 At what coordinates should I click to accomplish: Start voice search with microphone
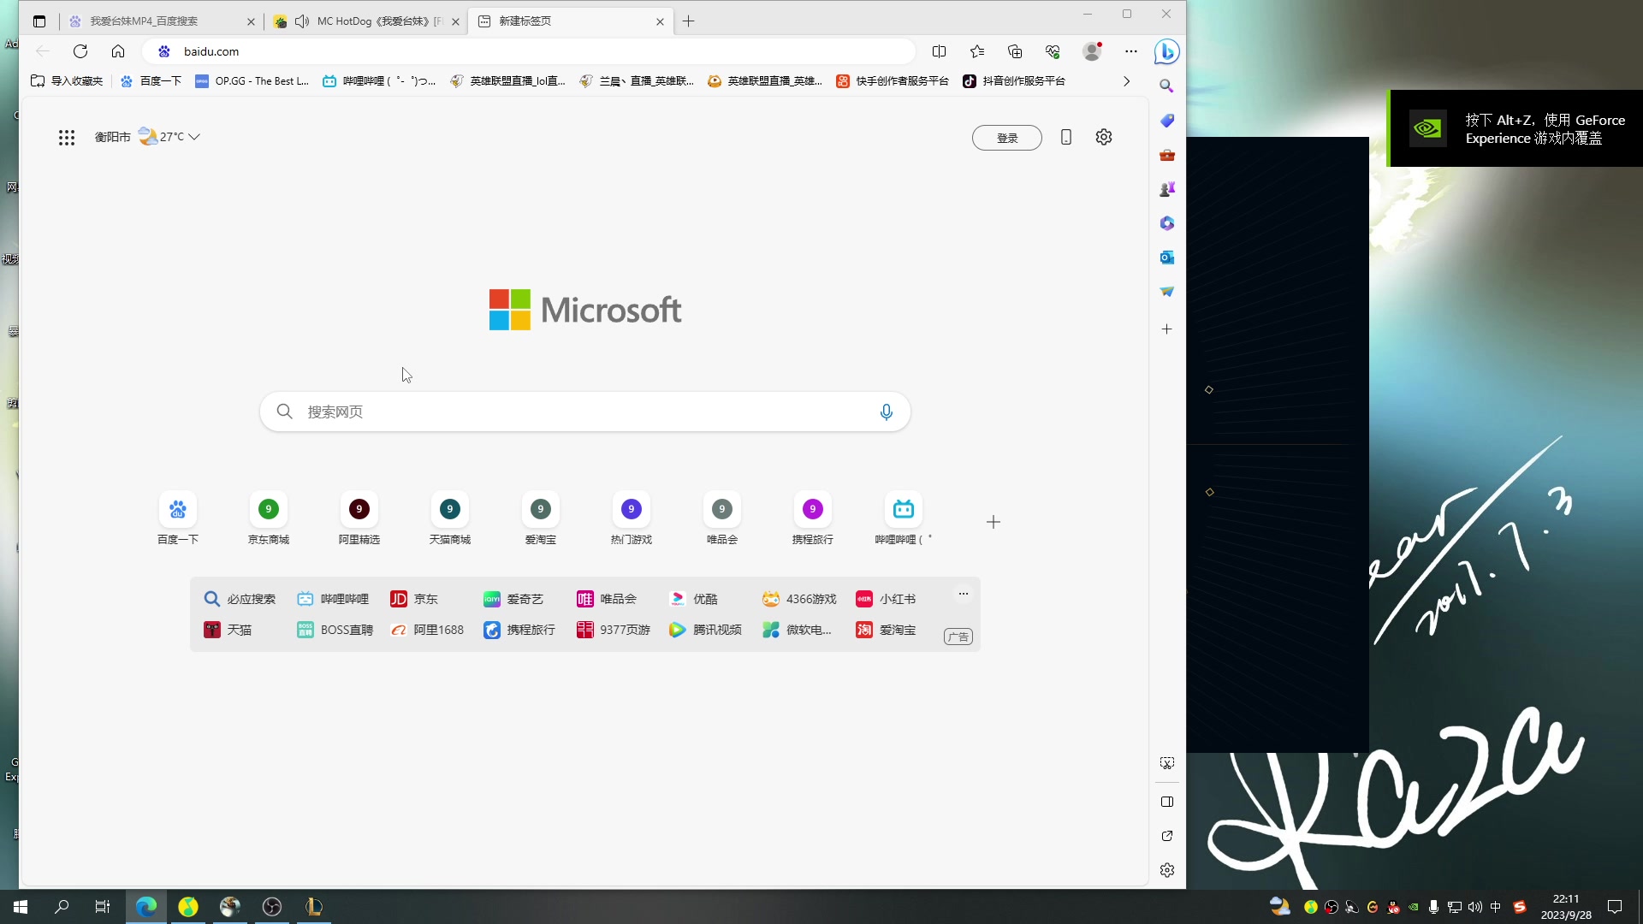point(887,412)
